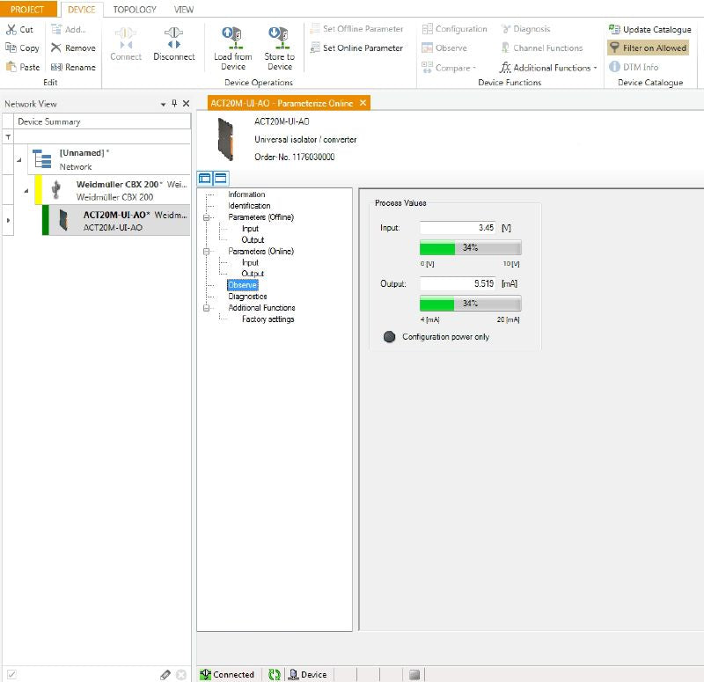Image resolution: width=704 pixels, height=682 pixels.
Task: Toggle the second panel layout button
Action: click(220, 179)
